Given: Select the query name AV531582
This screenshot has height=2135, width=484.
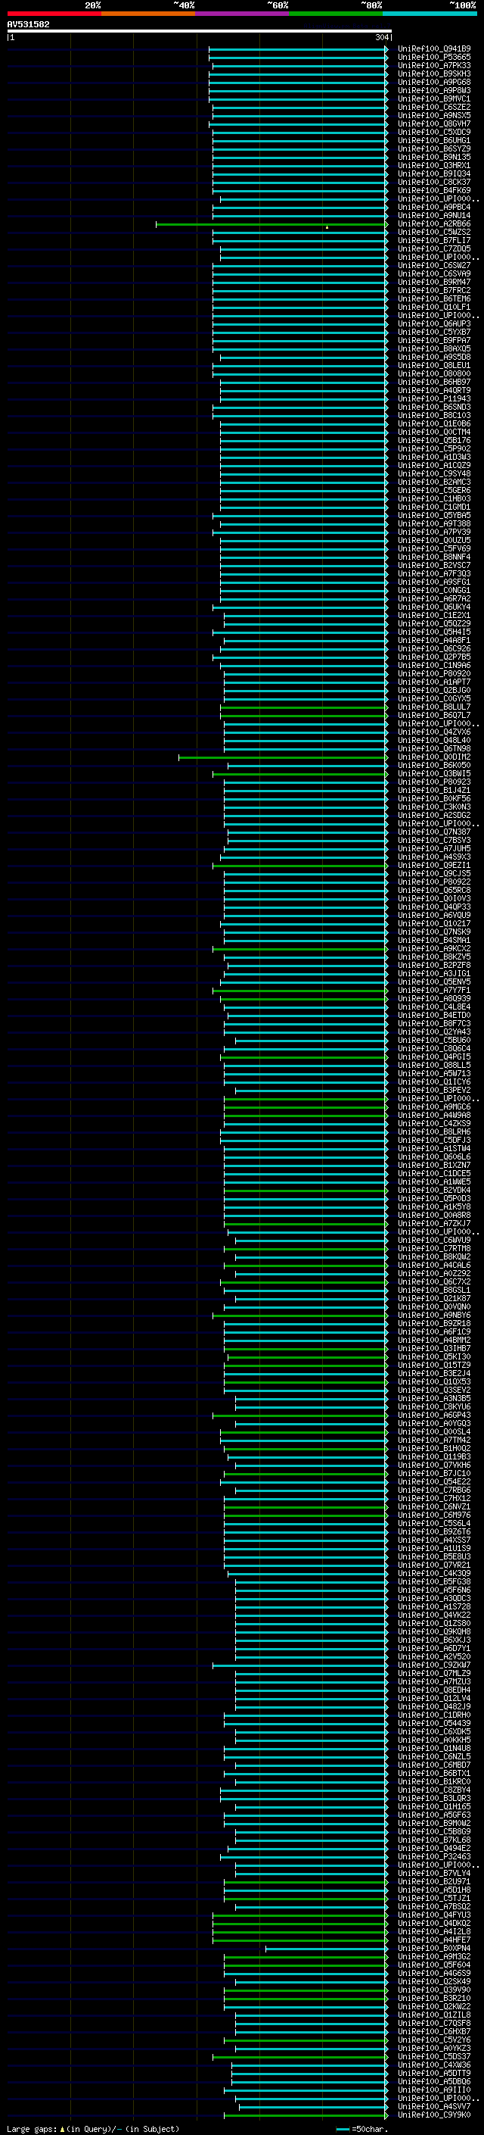Looking at the screenshot, I should pos(28,24).
